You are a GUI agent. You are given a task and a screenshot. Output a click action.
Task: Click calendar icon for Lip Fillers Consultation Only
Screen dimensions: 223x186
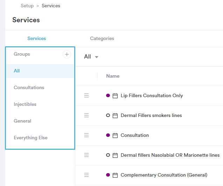[115, 96]
